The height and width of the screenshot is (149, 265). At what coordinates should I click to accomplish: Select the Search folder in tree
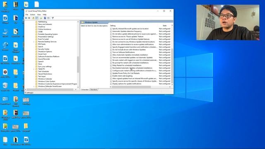pos(41,47)
